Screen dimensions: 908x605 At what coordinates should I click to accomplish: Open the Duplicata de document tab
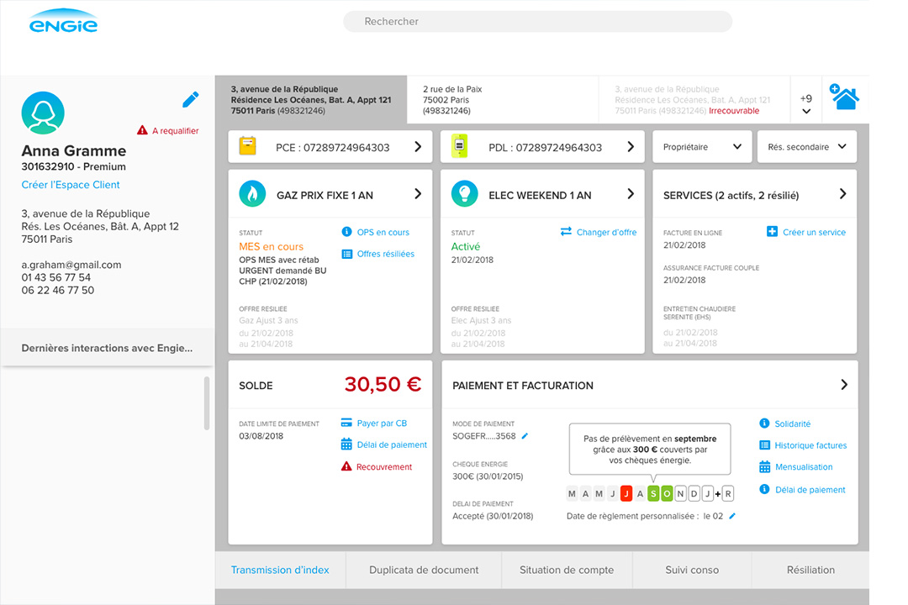(x=424, y=570)
